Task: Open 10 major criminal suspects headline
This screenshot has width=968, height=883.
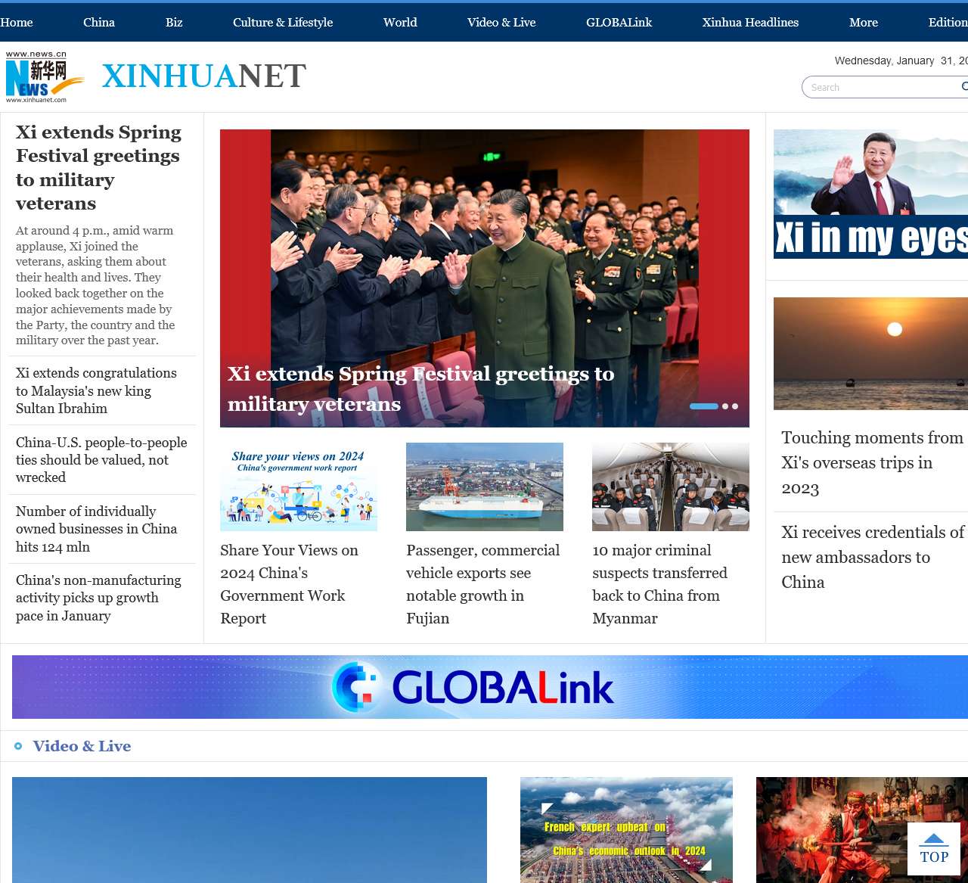Action: tap(659, 584)
